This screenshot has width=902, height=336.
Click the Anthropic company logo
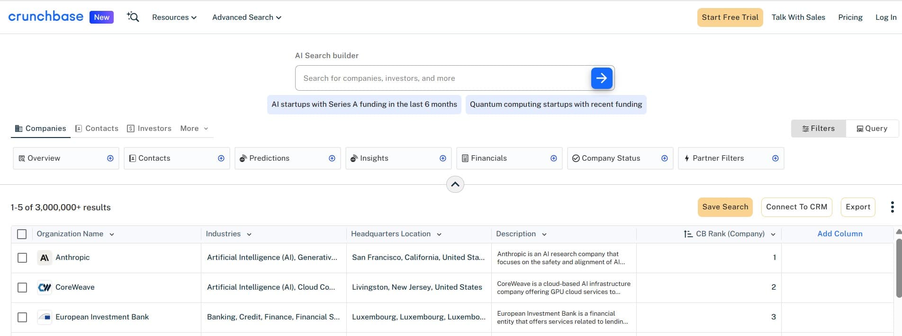45,258
